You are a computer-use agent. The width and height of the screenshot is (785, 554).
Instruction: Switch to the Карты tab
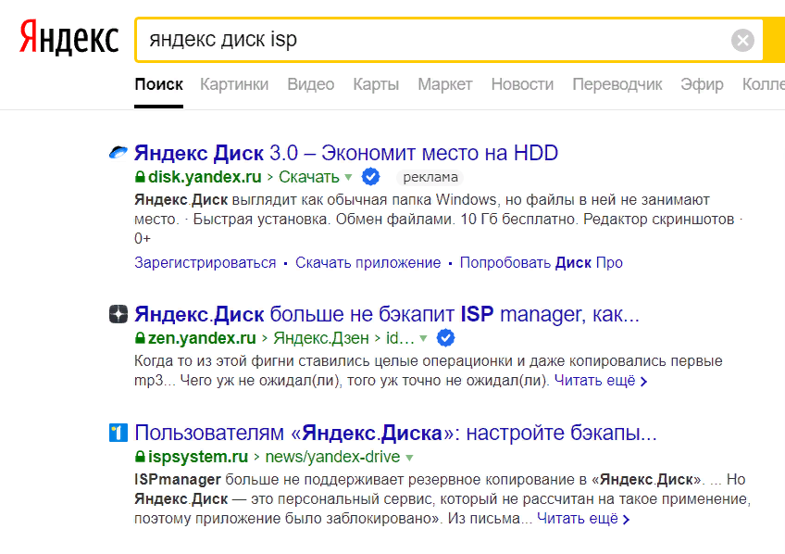(x=376, y=84)
